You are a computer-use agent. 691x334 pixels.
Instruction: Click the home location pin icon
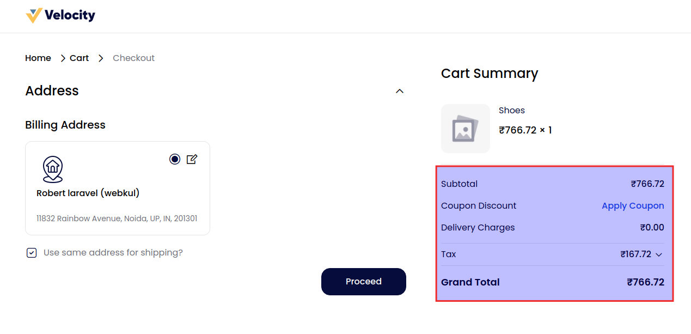pos(53,169)
